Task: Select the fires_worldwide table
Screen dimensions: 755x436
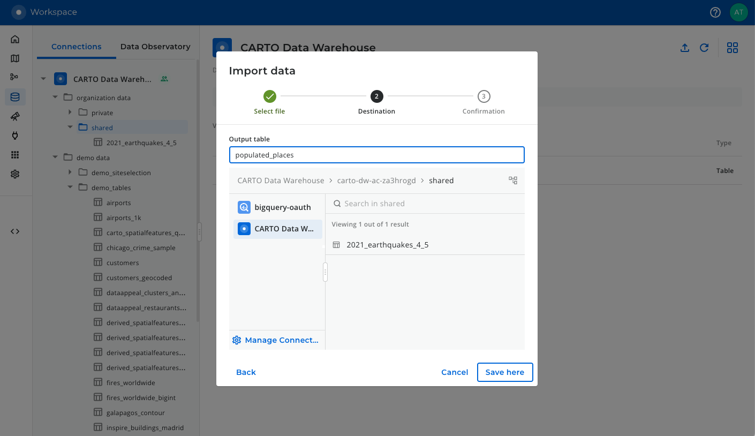Action: 131,382
